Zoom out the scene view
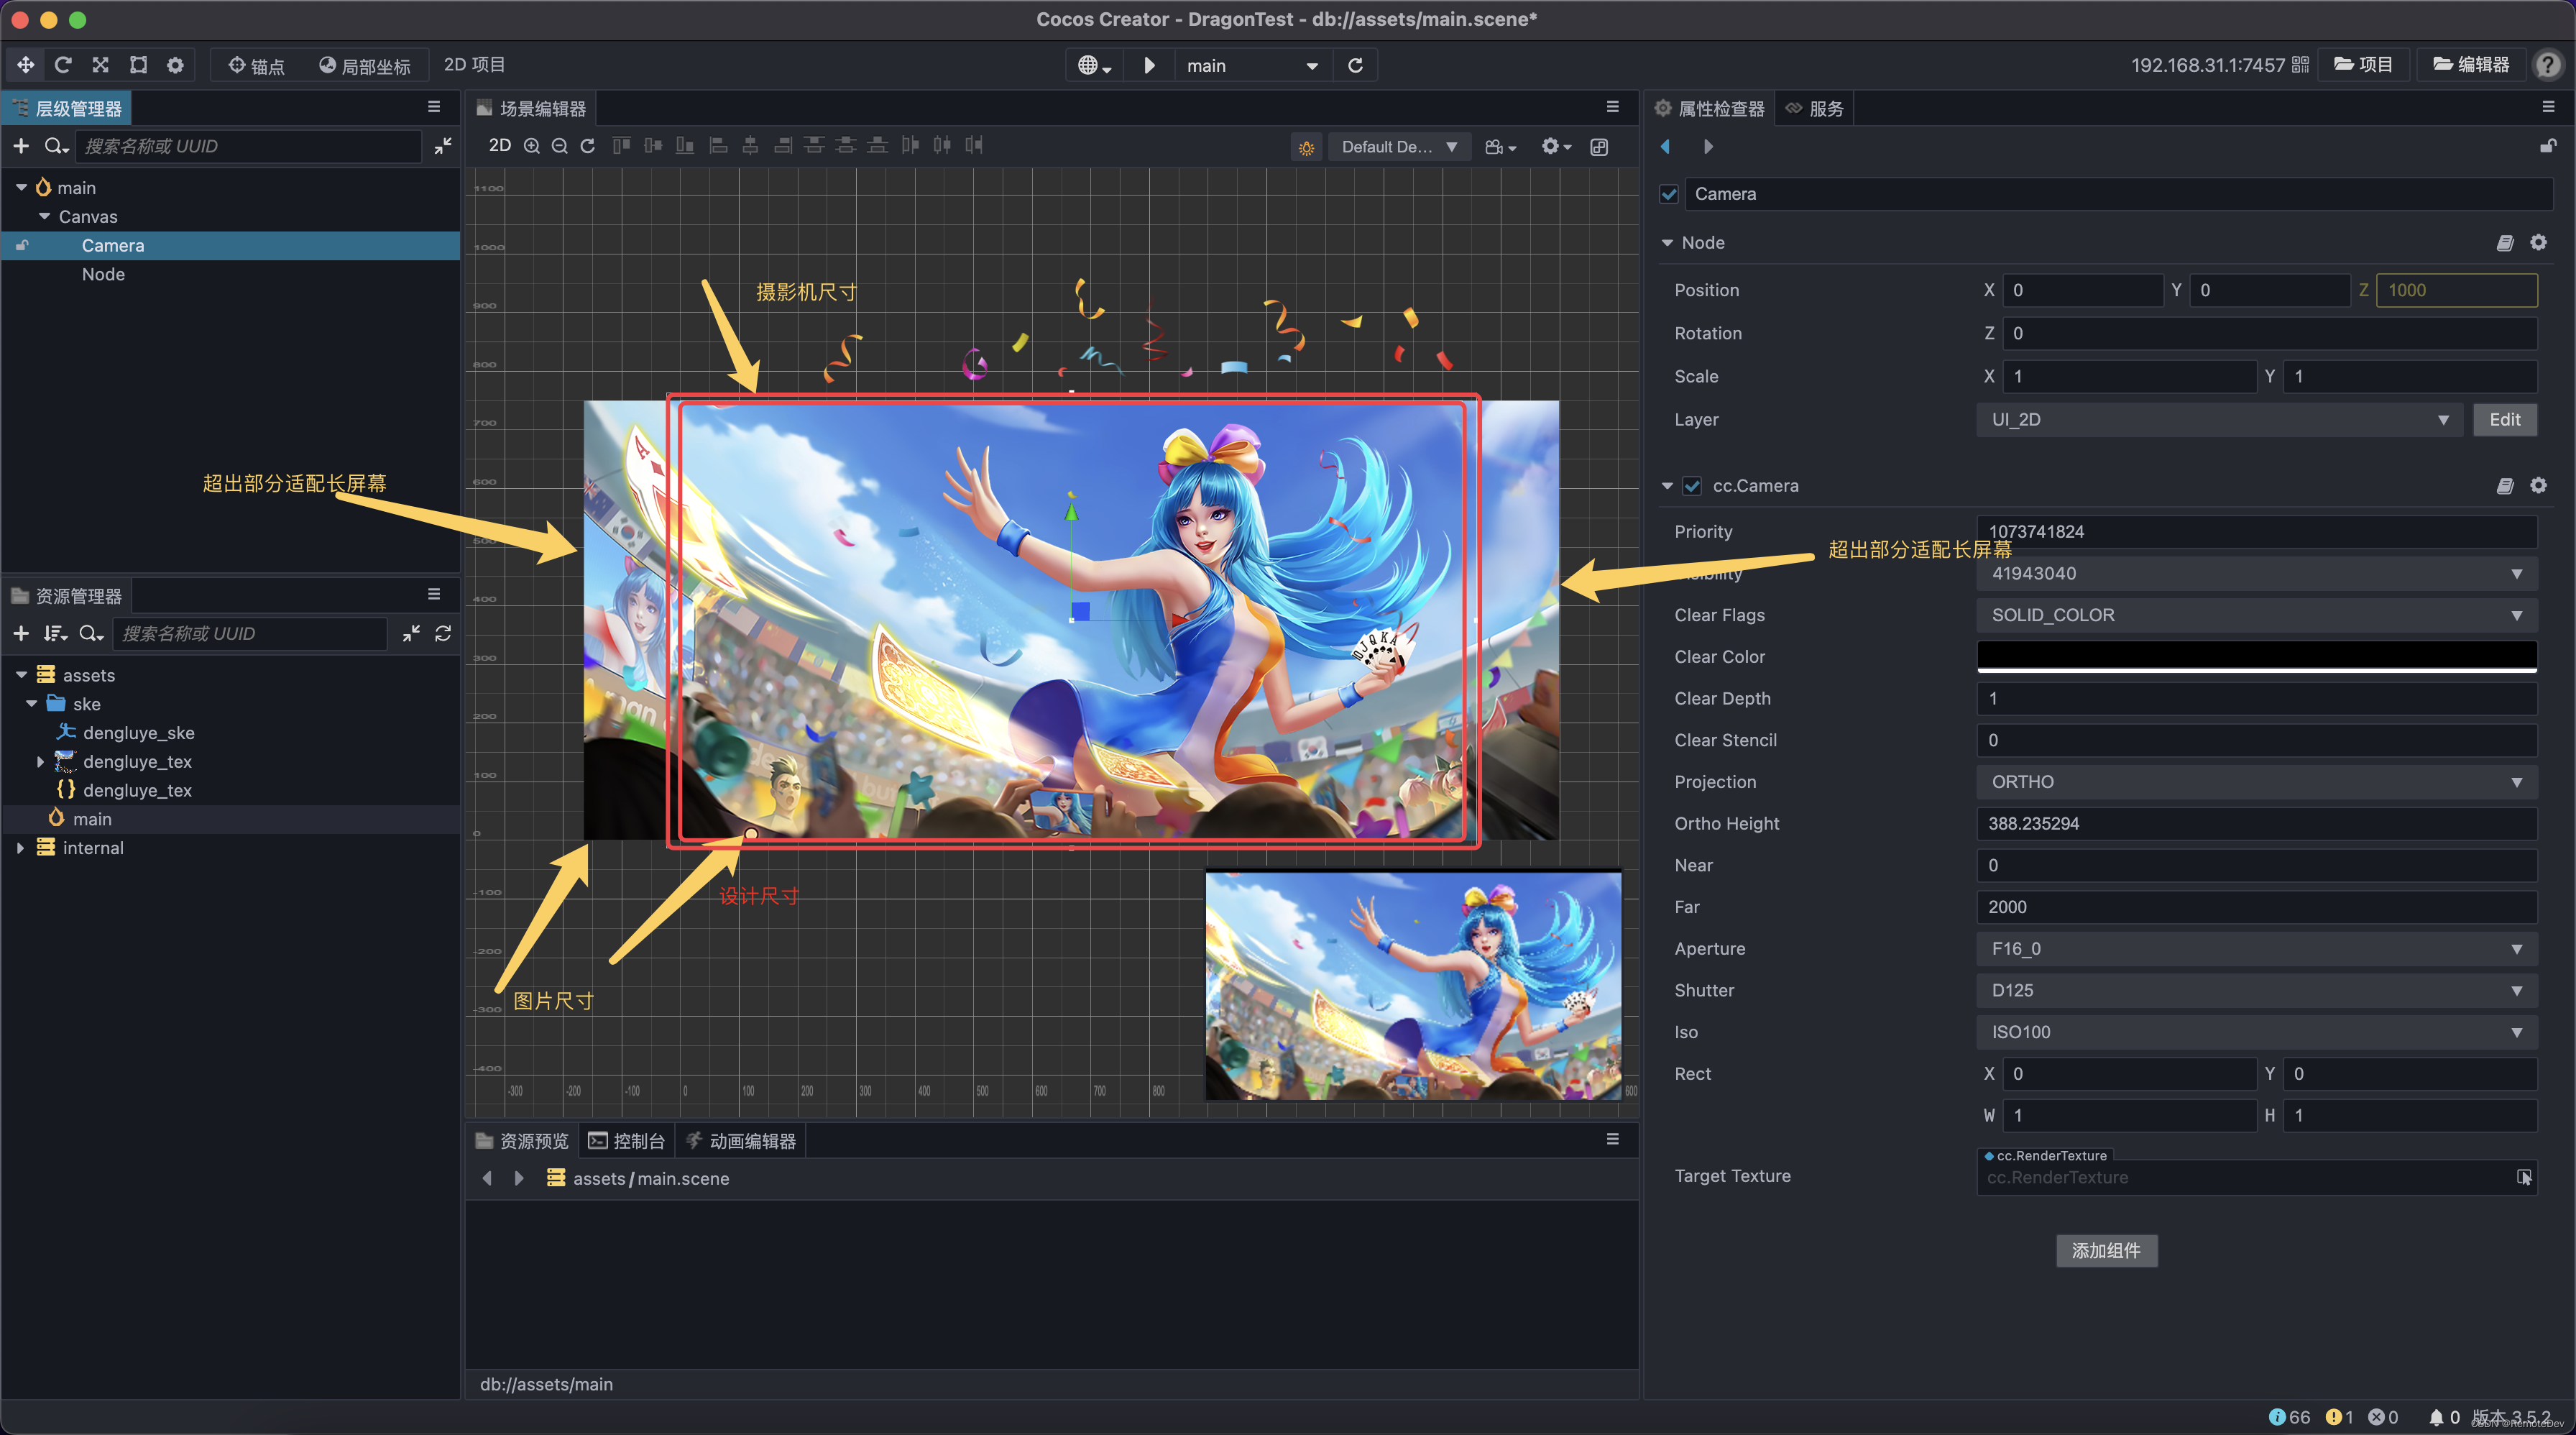2576x1435 pixels. pyautogui.click(x=560, y=146)
